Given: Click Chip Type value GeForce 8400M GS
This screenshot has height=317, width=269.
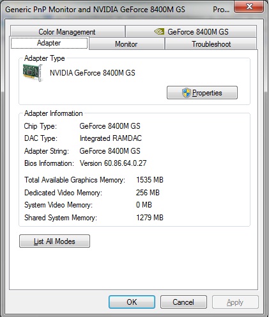Looking at the screenshot, I should tap(110, 126).
